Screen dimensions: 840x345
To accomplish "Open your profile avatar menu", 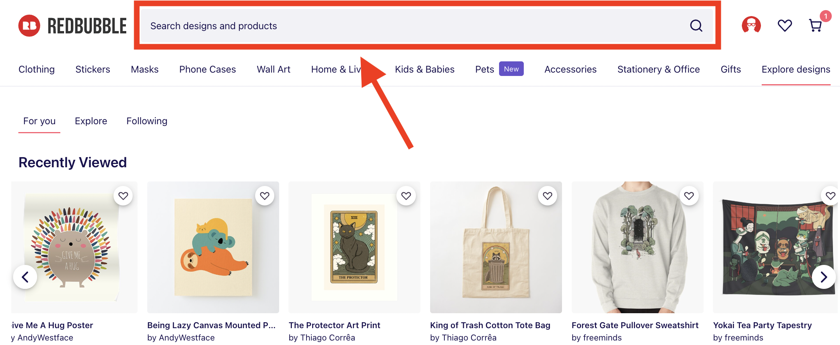I will 751,25.
